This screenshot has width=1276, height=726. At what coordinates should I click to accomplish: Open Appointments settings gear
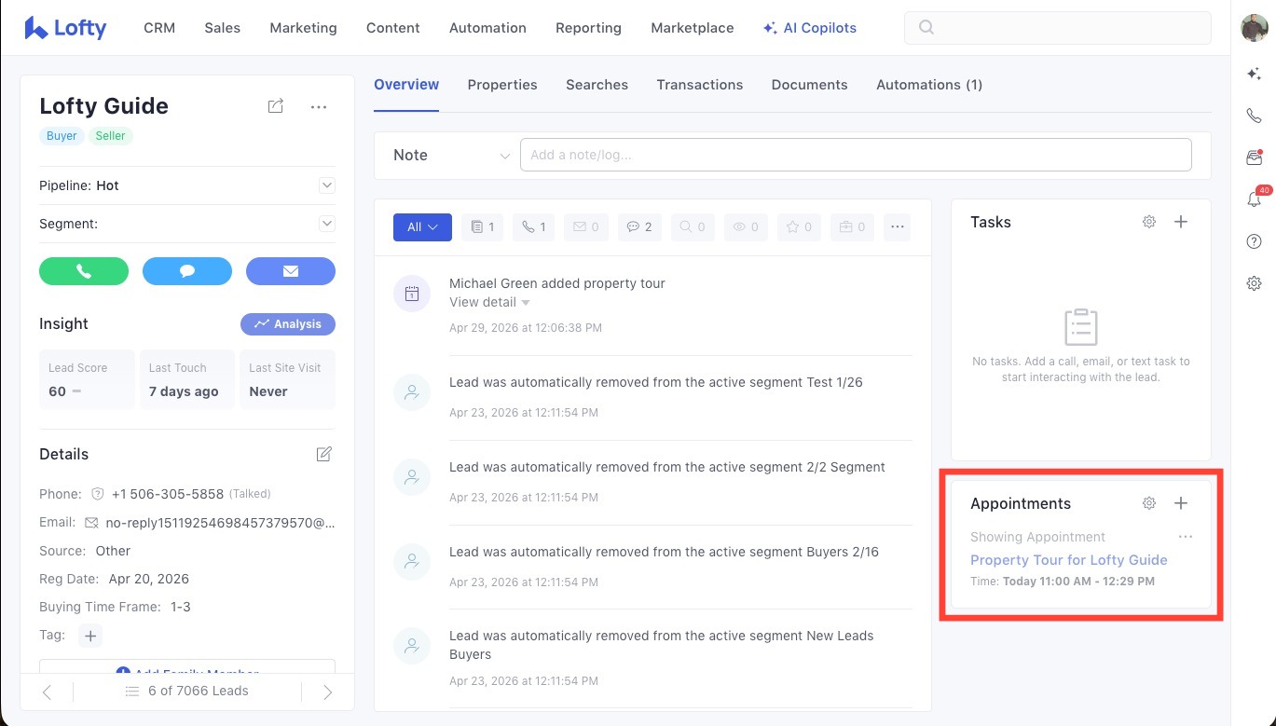click(1149, 503)
